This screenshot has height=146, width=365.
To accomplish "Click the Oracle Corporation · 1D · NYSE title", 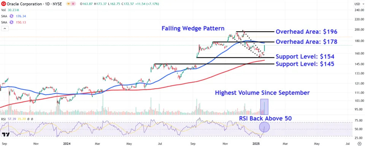I will point(34,4).
